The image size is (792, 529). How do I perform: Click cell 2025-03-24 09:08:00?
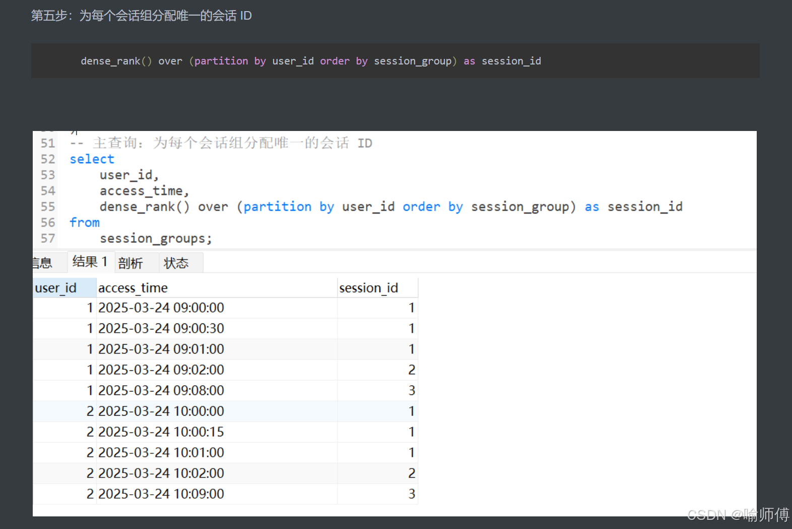[217, 390]
